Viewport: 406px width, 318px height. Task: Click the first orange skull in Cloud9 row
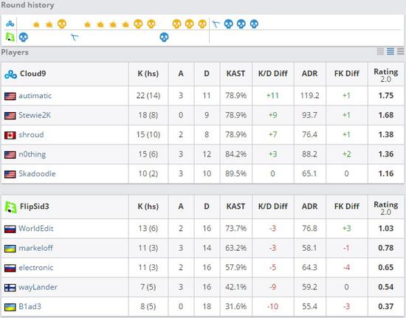coord(61,24)
